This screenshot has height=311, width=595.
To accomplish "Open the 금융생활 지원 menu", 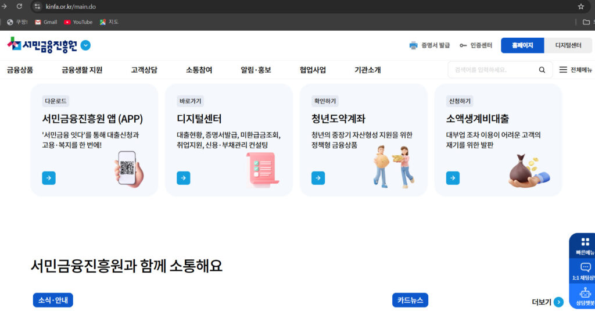I will [82, 70].
